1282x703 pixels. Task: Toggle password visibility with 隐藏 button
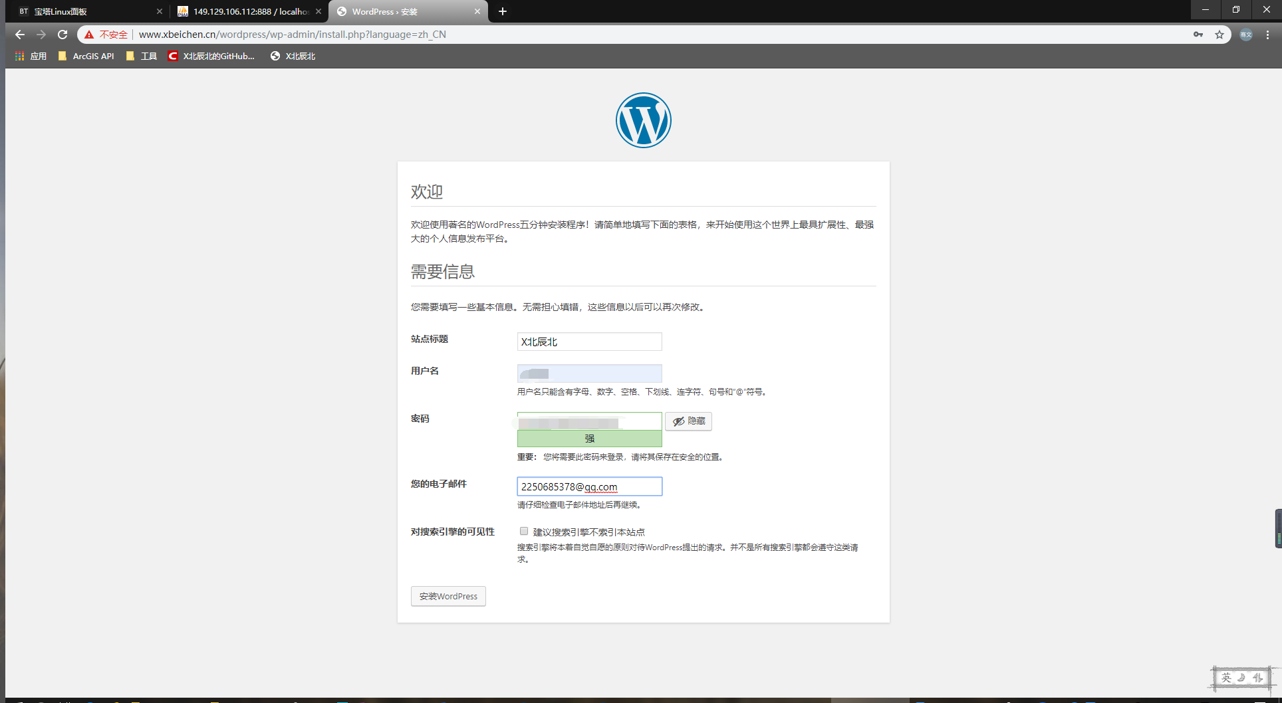coord(689,421)
